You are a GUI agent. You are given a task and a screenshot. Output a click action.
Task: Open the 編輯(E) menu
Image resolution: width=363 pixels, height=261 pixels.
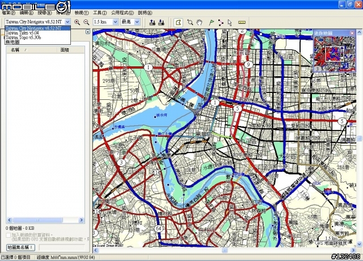click(x=27, y=12)
